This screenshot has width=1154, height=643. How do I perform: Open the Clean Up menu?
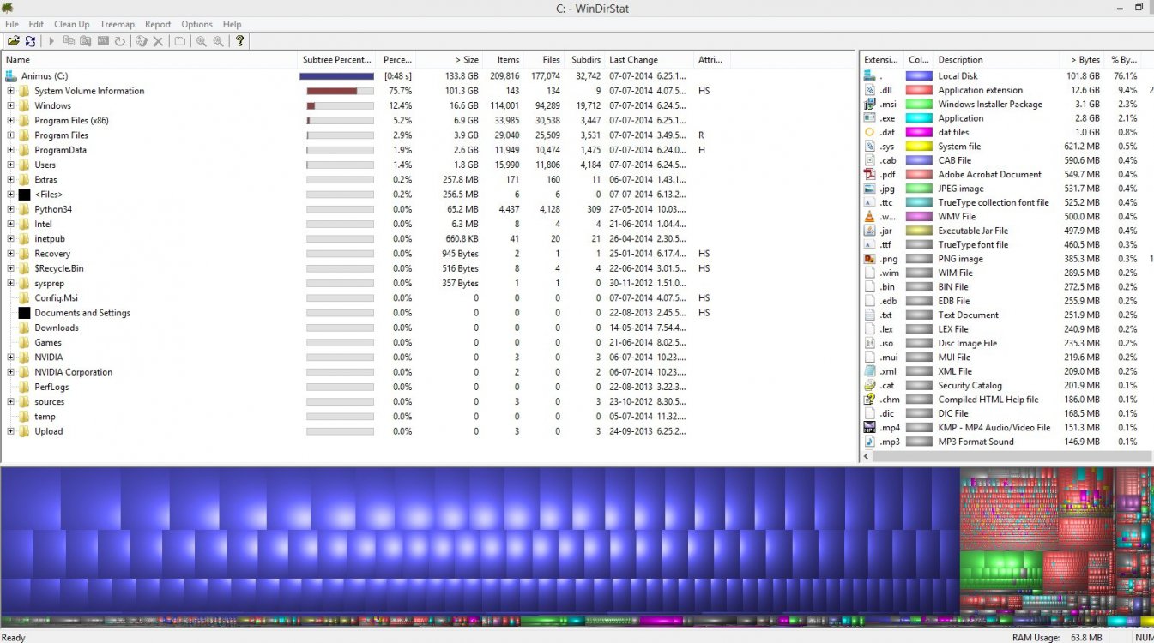coord(72,24)
